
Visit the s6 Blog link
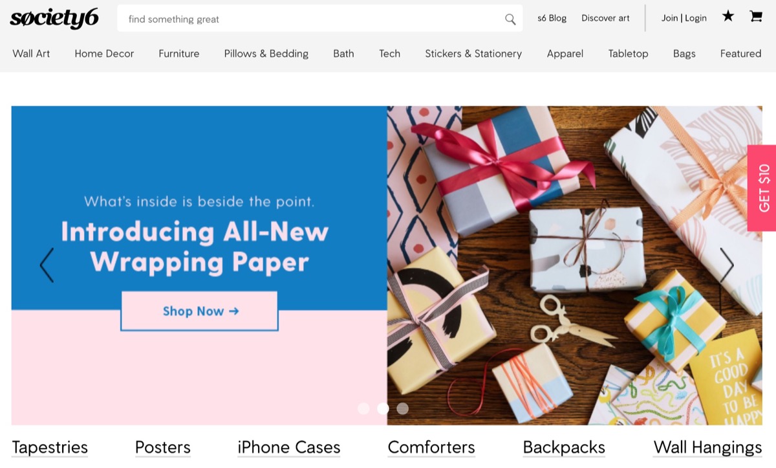pos(552,18)
